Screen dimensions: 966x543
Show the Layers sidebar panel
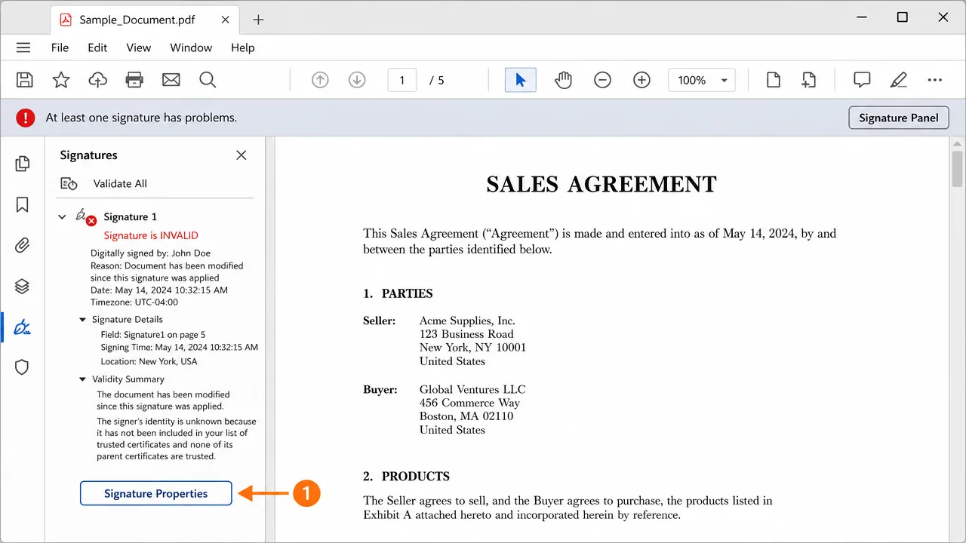[22, 287]
